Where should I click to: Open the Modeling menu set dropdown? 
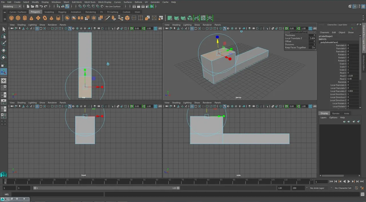(12, 6)
